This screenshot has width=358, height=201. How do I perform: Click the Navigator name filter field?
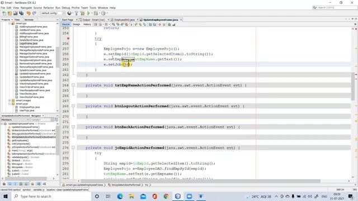(41, 119)
